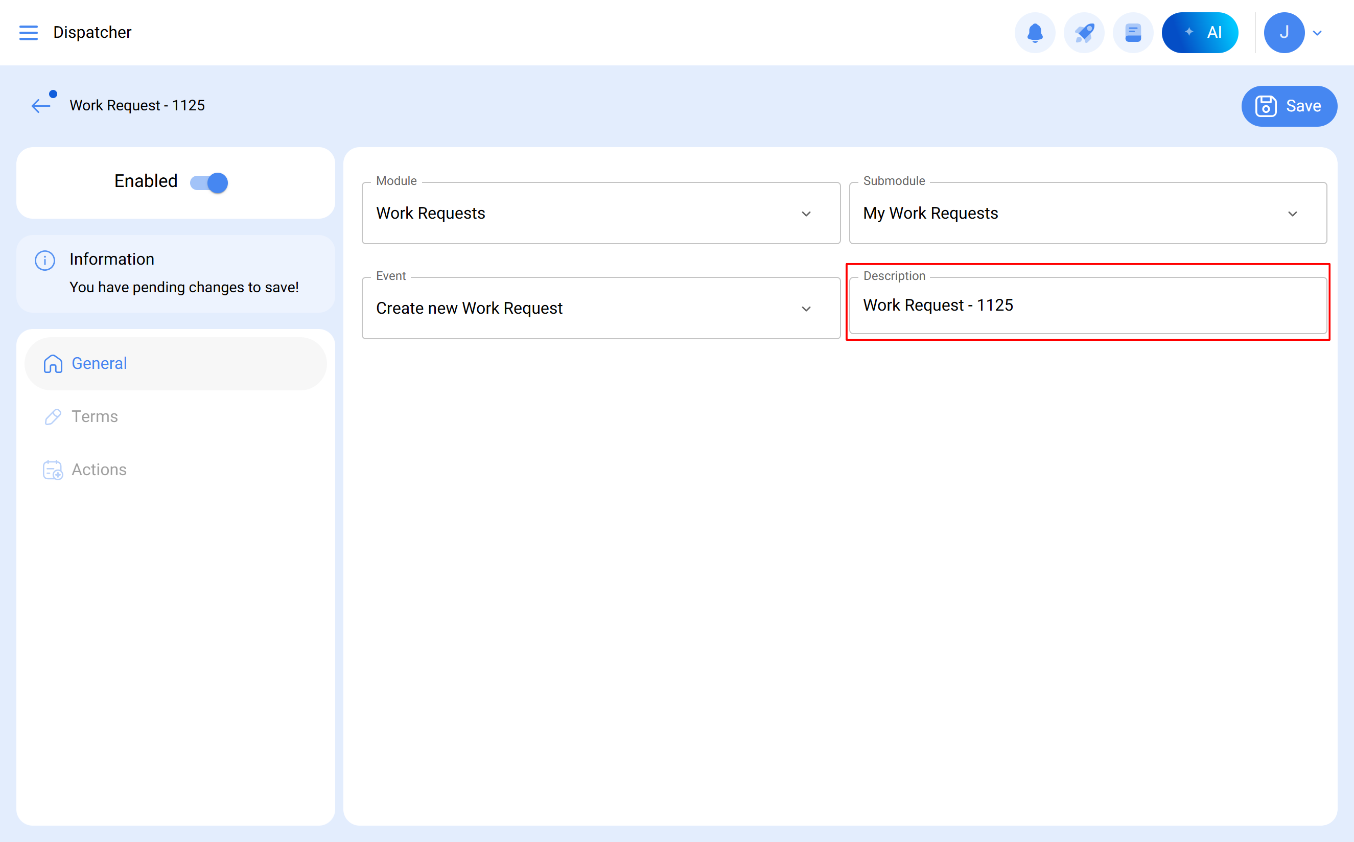Click the Information circle icon
Viewport: 1354px width, 842px height.
click(x=45, y=260)
